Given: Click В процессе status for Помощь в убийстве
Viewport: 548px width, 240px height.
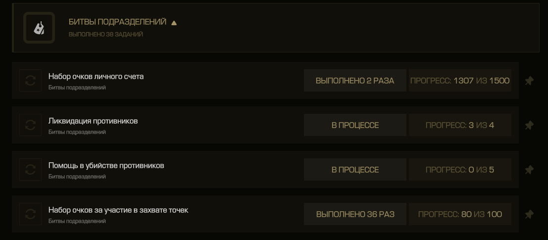Looking at the screenshot, I should click(355, 169).
